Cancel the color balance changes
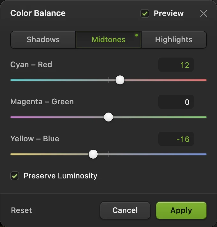217x227 pixels. (x=125, y=210)
